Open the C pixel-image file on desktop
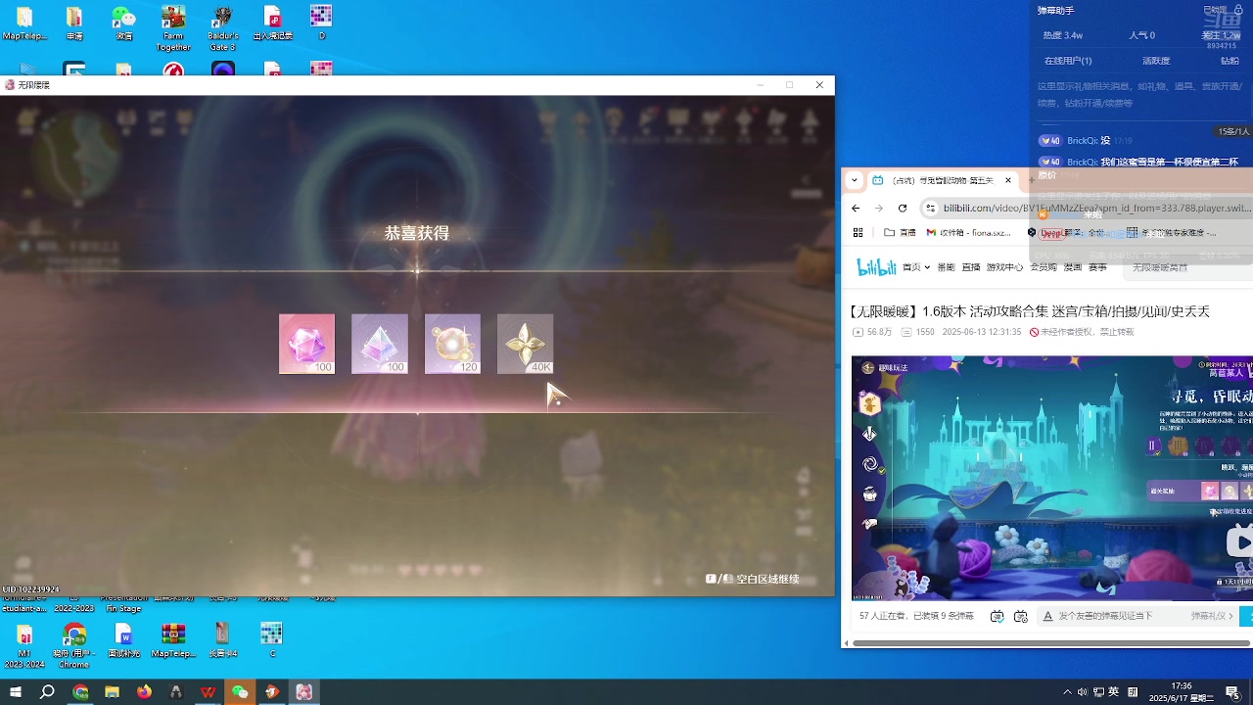This screenshot has height=705, width=1253. pos(272,640)
